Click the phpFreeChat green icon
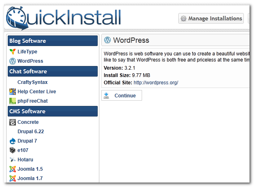The height and width of the screenshot is (187, 254). [x=13, y=101]
